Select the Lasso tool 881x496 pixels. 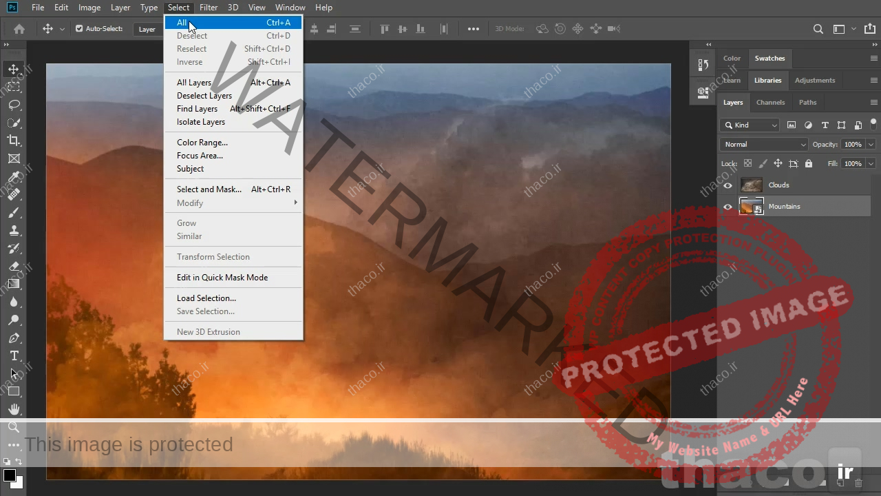[14, 105]
